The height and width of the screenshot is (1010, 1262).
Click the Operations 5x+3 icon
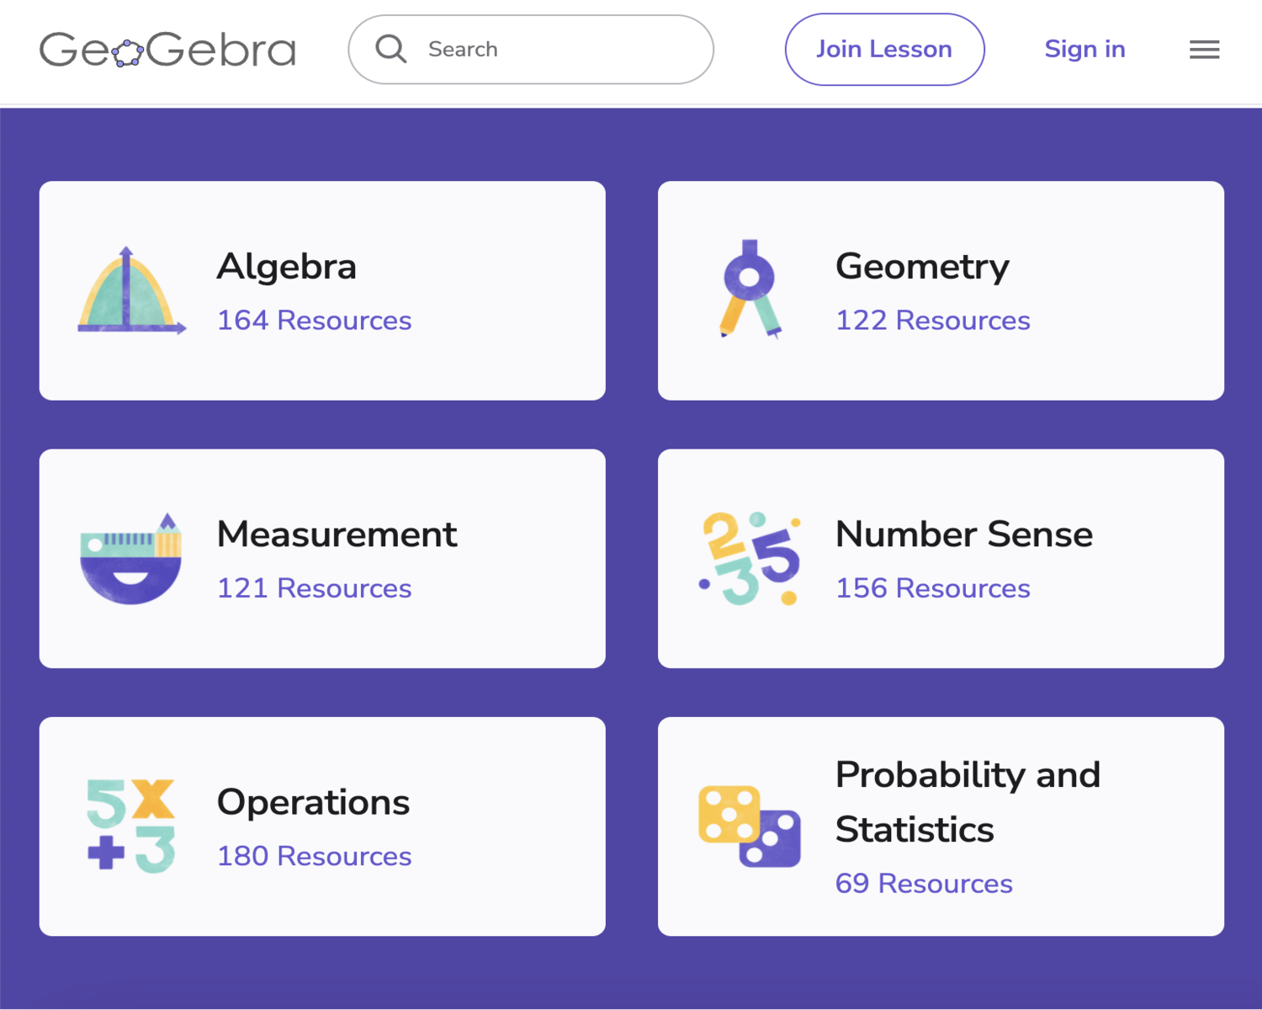[x=131, y=826]
